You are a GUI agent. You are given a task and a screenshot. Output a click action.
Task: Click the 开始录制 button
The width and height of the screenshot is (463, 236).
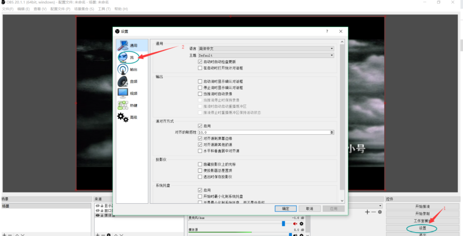click(x=422, y=214)
